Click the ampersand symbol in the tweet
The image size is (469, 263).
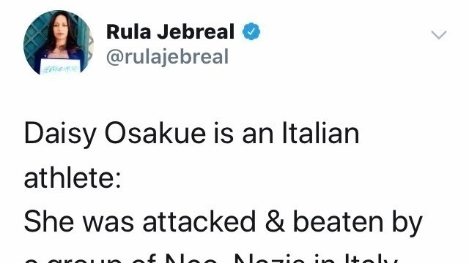click(x=275, y=221)
